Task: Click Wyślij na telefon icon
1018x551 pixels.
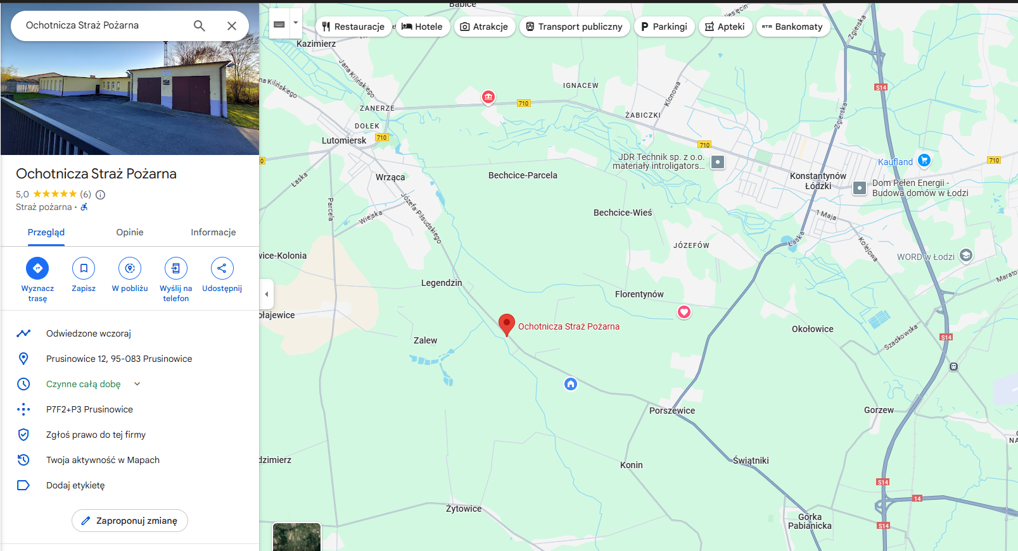Action: 175,268
